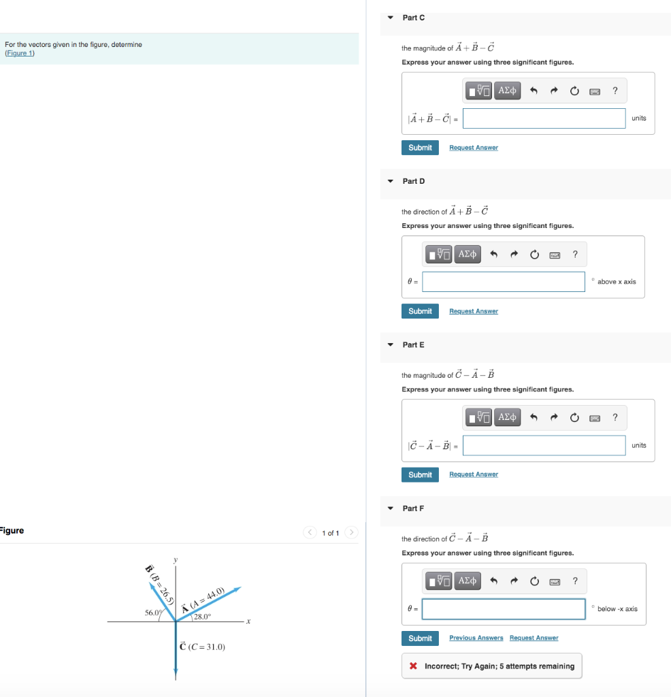Click the undo arrow in Part D toolbar
The height and width of the screenshot is (697, 671).
495,254
